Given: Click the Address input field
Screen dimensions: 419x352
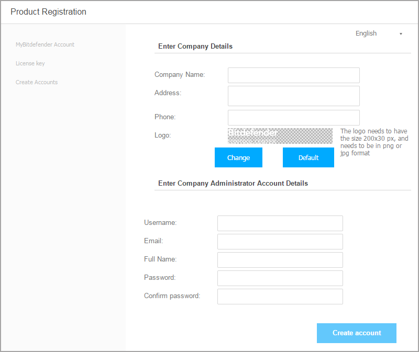Looking at the screenshot, I should [293, 96].
